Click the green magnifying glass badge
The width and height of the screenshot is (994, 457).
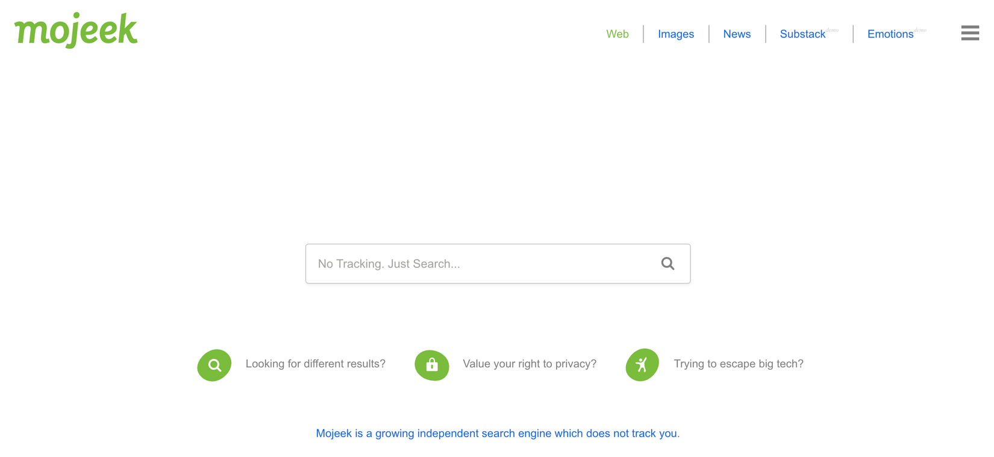(214, 365)
